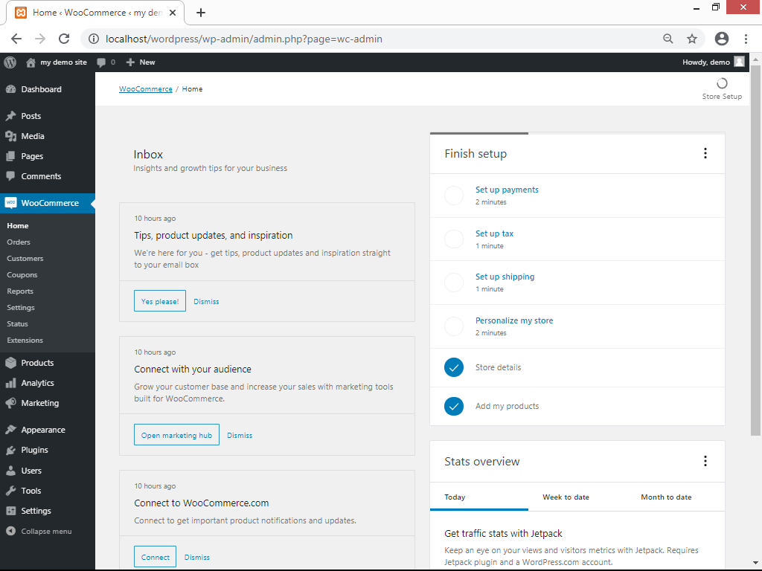The height and width of the screenshot is (571, 762).
Task: Close the WooCommerce Home browser tab
Action: coord(173,13)
